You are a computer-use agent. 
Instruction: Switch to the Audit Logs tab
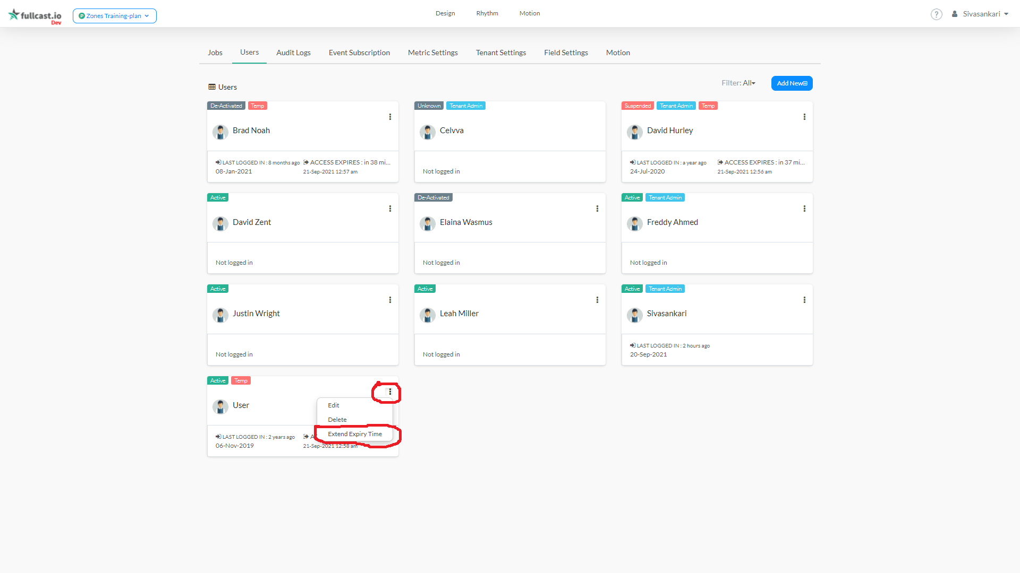[293, 53]
